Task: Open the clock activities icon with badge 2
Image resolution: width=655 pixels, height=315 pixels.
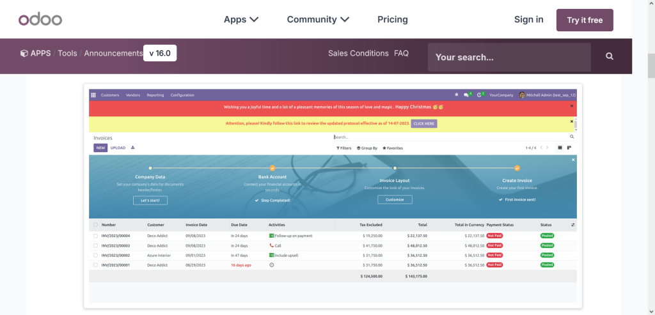Action: tap(480, 95)
